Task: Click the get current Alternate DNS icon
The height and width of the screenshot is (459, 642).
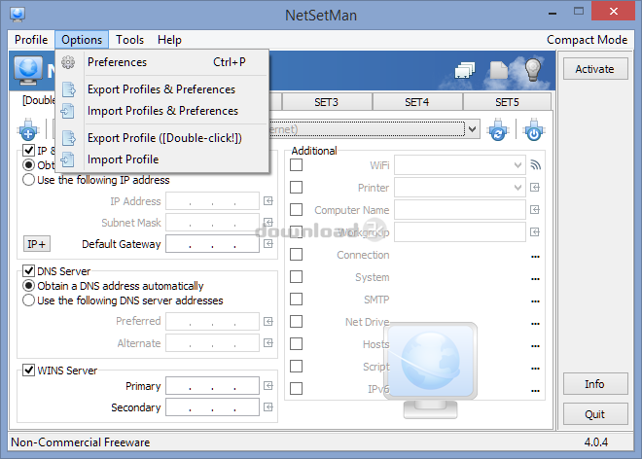Action: tap(268, 342)
